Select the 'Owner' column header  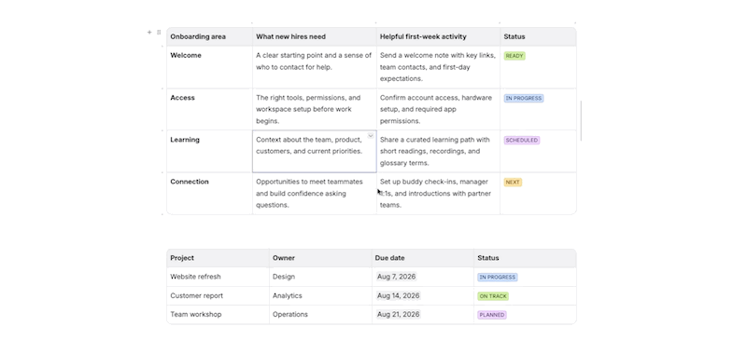coord(320,258)
